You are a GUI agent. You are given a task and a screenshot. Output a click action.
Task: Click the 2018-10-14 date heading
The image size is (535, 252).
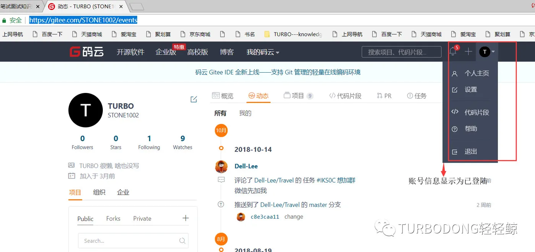[x=253, y=150]
